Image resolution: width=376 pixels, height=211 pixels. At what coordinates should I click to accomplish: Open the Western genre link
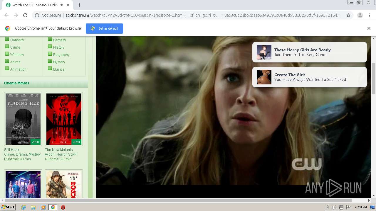17,55
